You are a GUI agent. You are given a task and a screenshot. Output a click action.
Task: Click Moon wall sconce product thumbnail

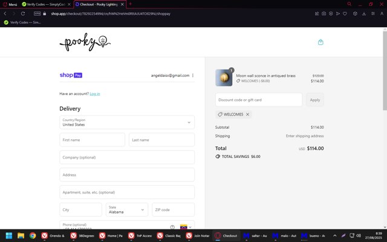click(x=224, y=78)
